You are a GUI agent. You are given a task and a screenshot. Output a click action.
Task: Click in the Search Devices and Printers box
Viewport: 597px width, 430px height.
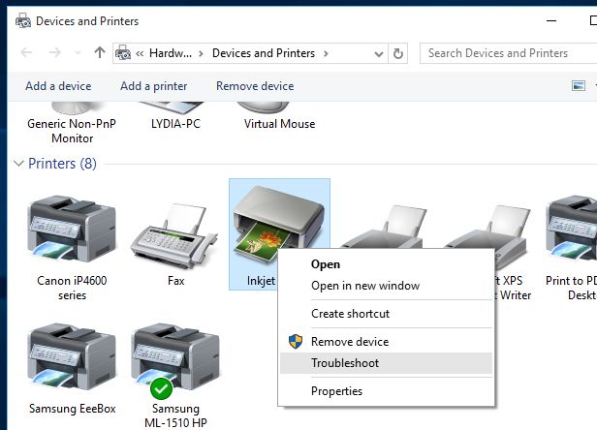(x=508, y=53)
